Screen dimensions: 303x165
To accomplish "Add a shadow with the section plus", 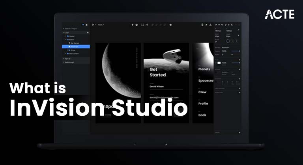I will (x=239, y=79).
